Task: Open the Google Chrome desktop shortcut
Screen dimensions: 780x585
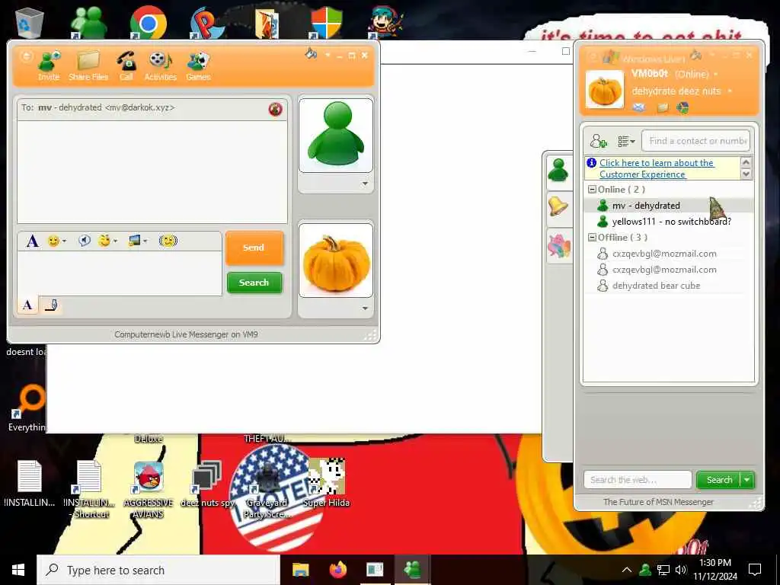Action: [x=149, y=22]
